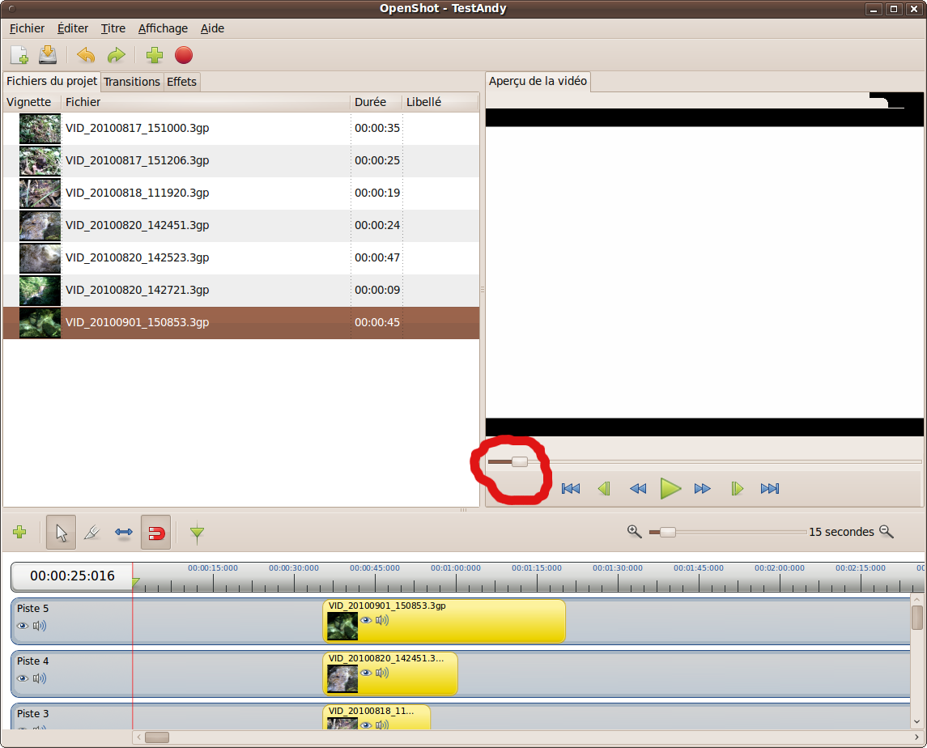Mute the Piste 4 track speaker icon
Image resolution: width=927 pixels, height=748 pixels.
(40, 678)
